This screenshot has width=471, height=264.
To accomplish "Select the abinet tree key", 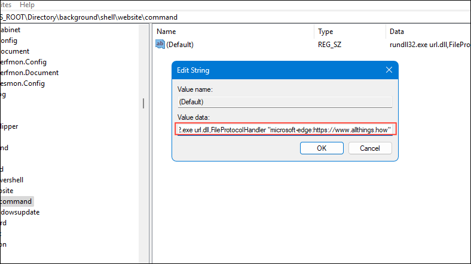I will click(x=10, y=30).
